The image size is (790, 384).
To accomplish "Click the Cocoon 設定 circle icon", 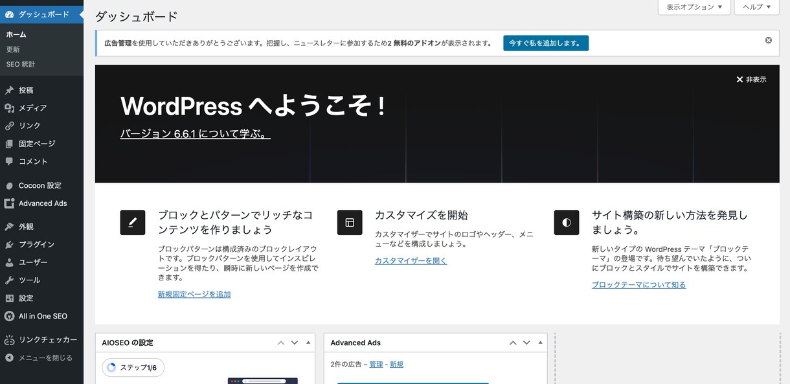I will 9,185.
